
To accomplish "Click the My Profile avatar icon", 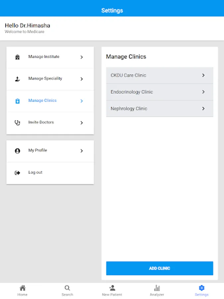I will [x=18, y=151].
